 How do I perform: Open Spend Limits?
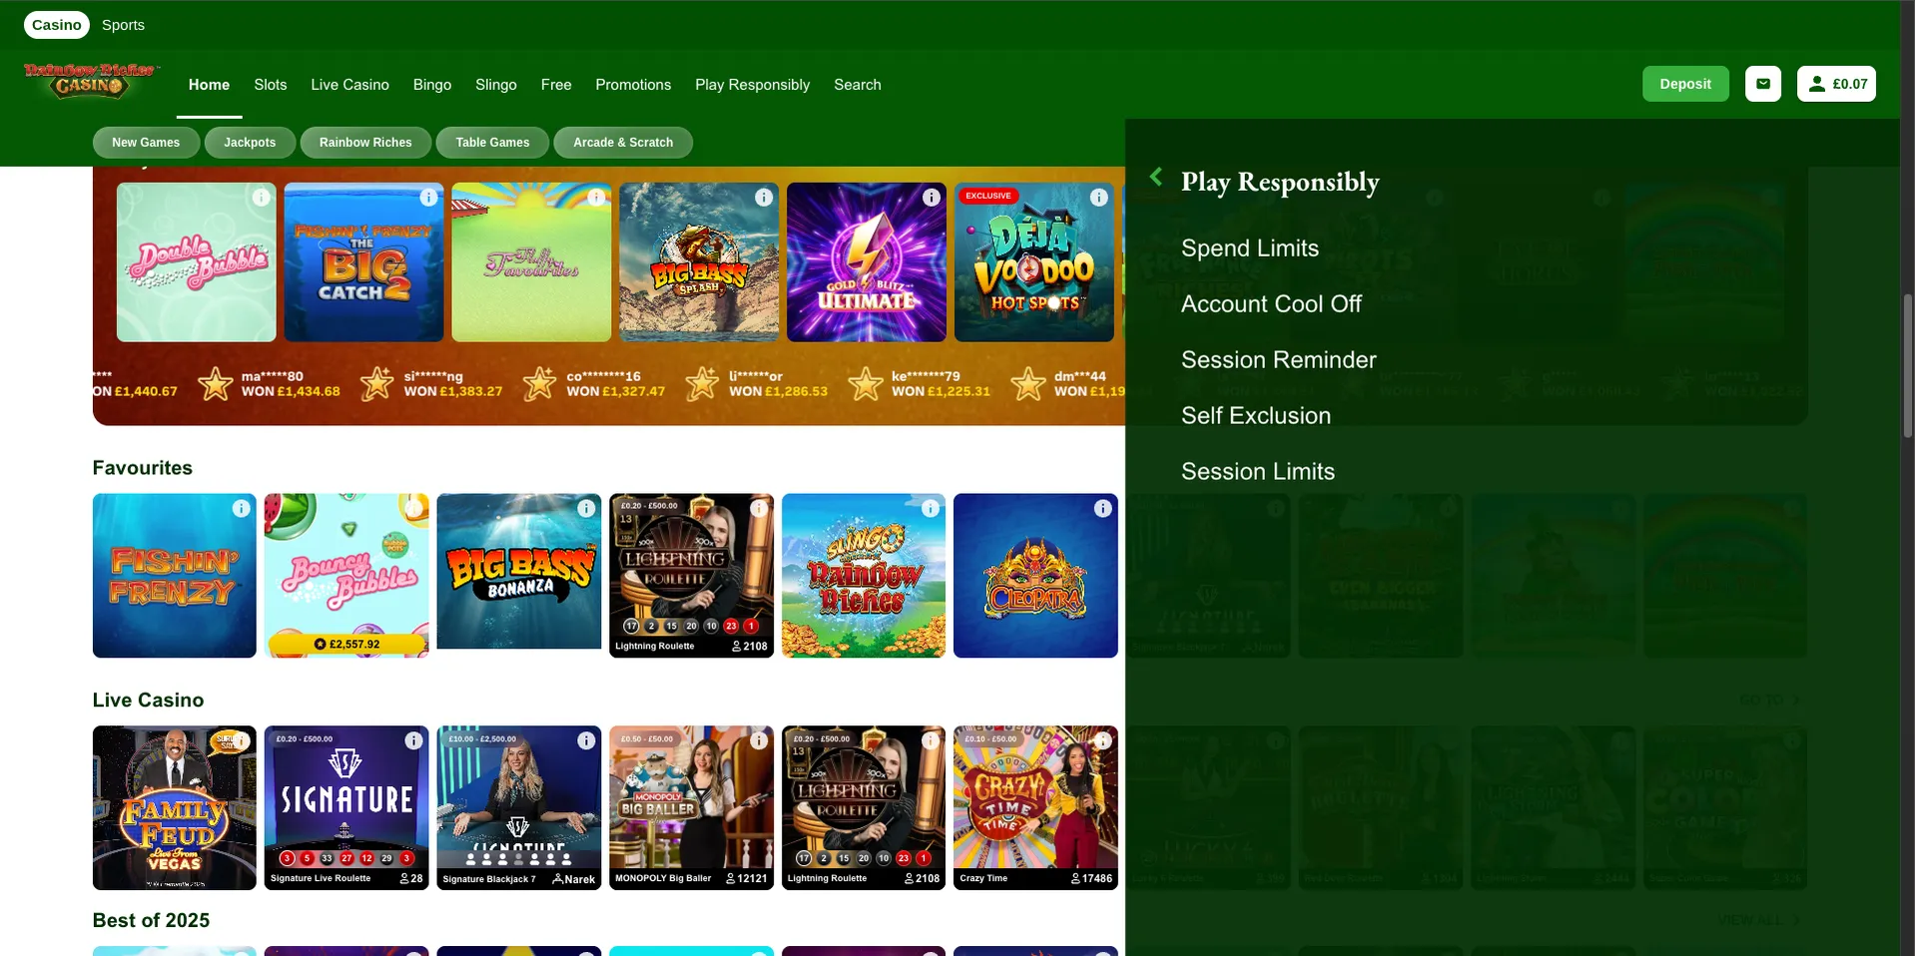(1249, 247)
